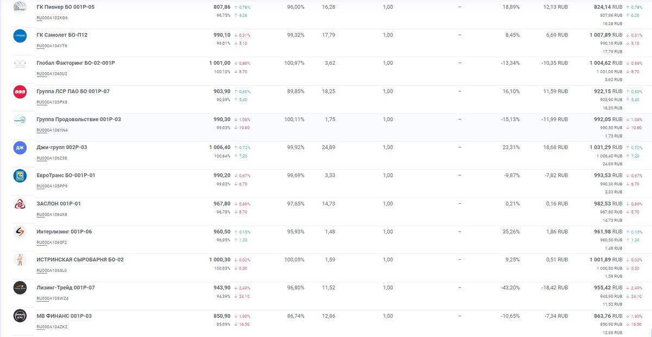The height and width of the screenshot is (337, 652).
Task: Click the МВ ФИНАНС black logo icon
Action: tap(20, 316)
